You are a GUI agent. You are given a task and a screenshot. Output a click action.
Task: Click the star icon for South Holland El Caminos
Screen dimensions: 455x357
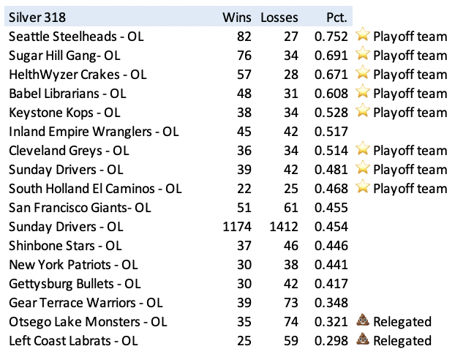pos(363,188)
